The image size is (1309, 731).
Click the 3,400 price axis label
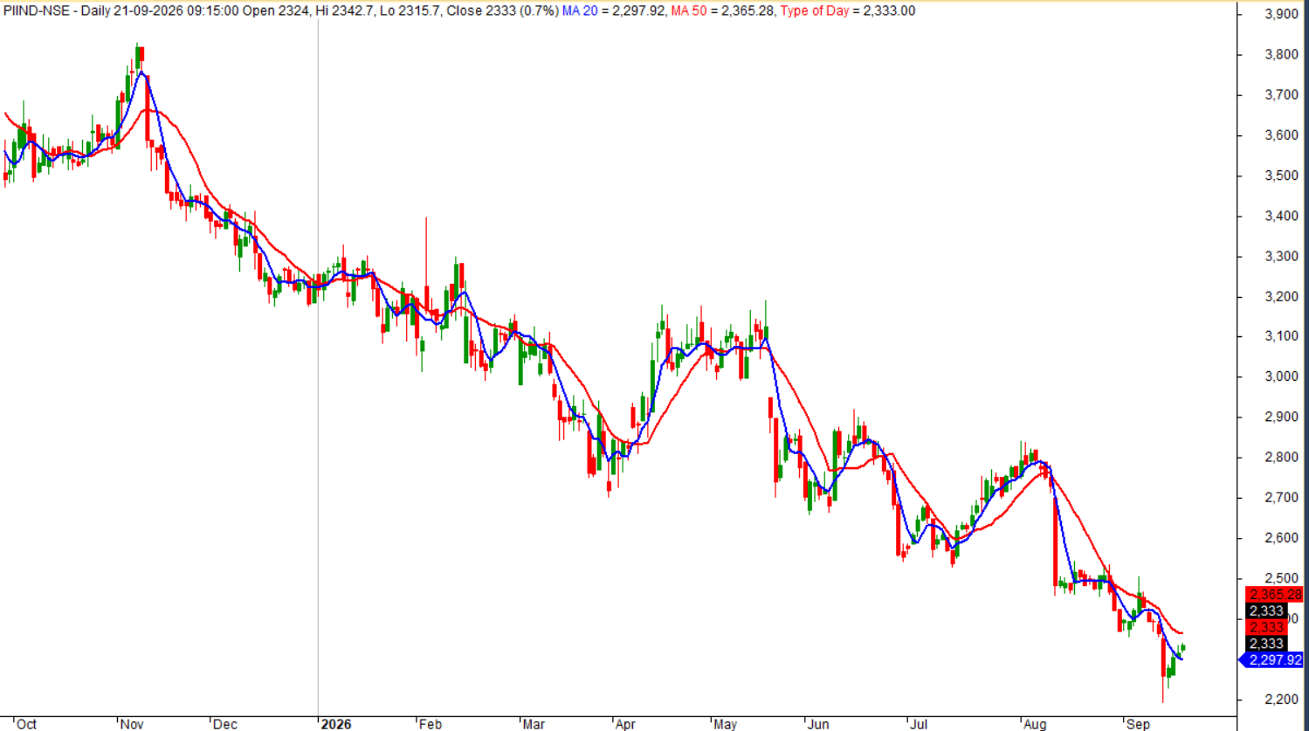tap(1281, 216)
